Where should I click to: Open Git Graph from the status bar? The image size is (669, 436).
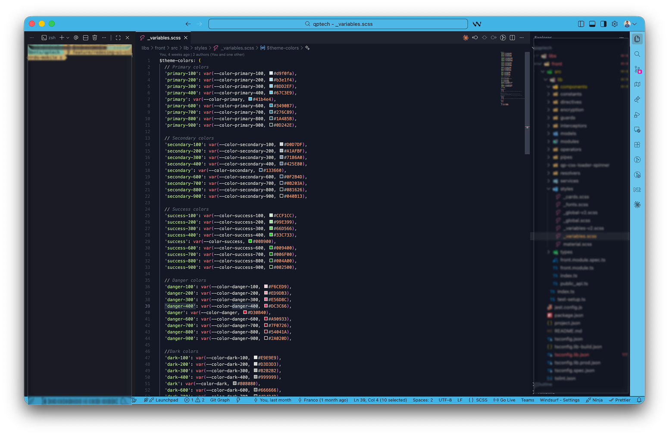[219, 400]
